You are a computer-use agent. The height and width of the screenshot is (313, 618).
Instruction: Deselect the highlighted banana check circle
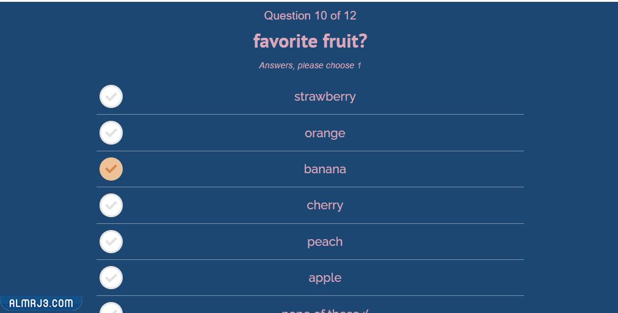click(111, 169)
